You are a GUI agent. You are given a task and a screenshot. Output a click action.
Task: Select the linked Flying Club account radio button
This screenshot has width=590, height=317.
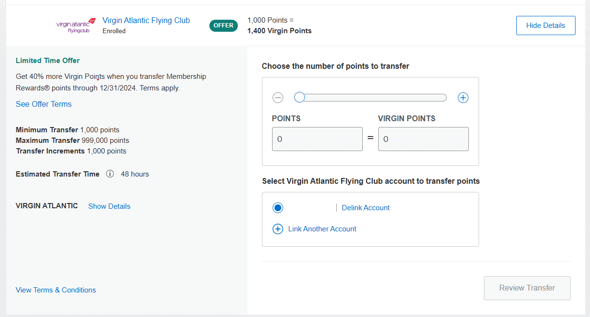(278, 208)
